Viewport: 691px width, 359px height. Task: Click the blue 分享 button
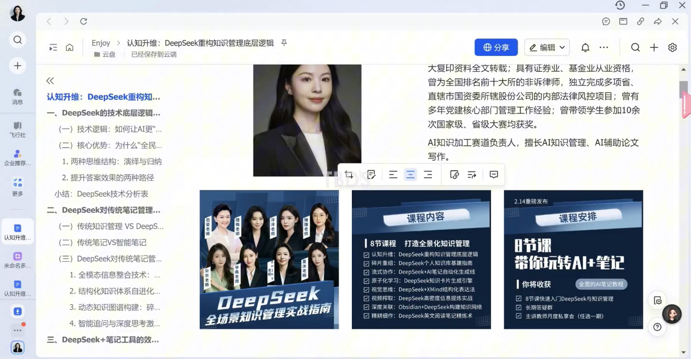pyautogui.click(x=496, y=47)
